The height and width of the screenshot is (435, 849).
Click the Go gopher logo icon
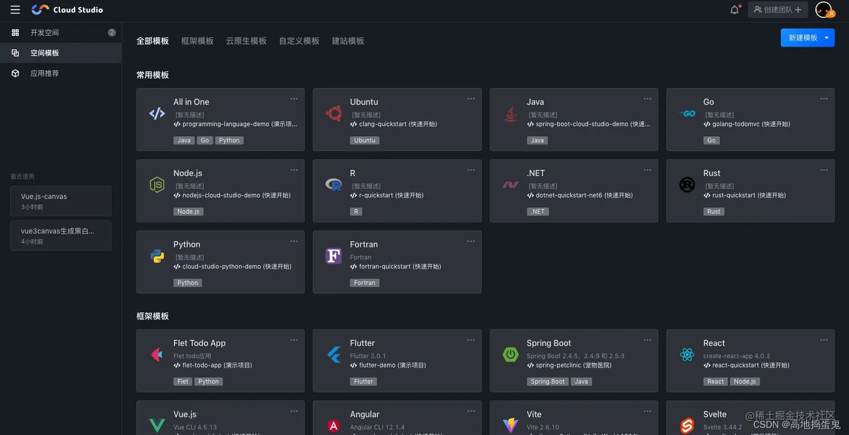(687, 113)
